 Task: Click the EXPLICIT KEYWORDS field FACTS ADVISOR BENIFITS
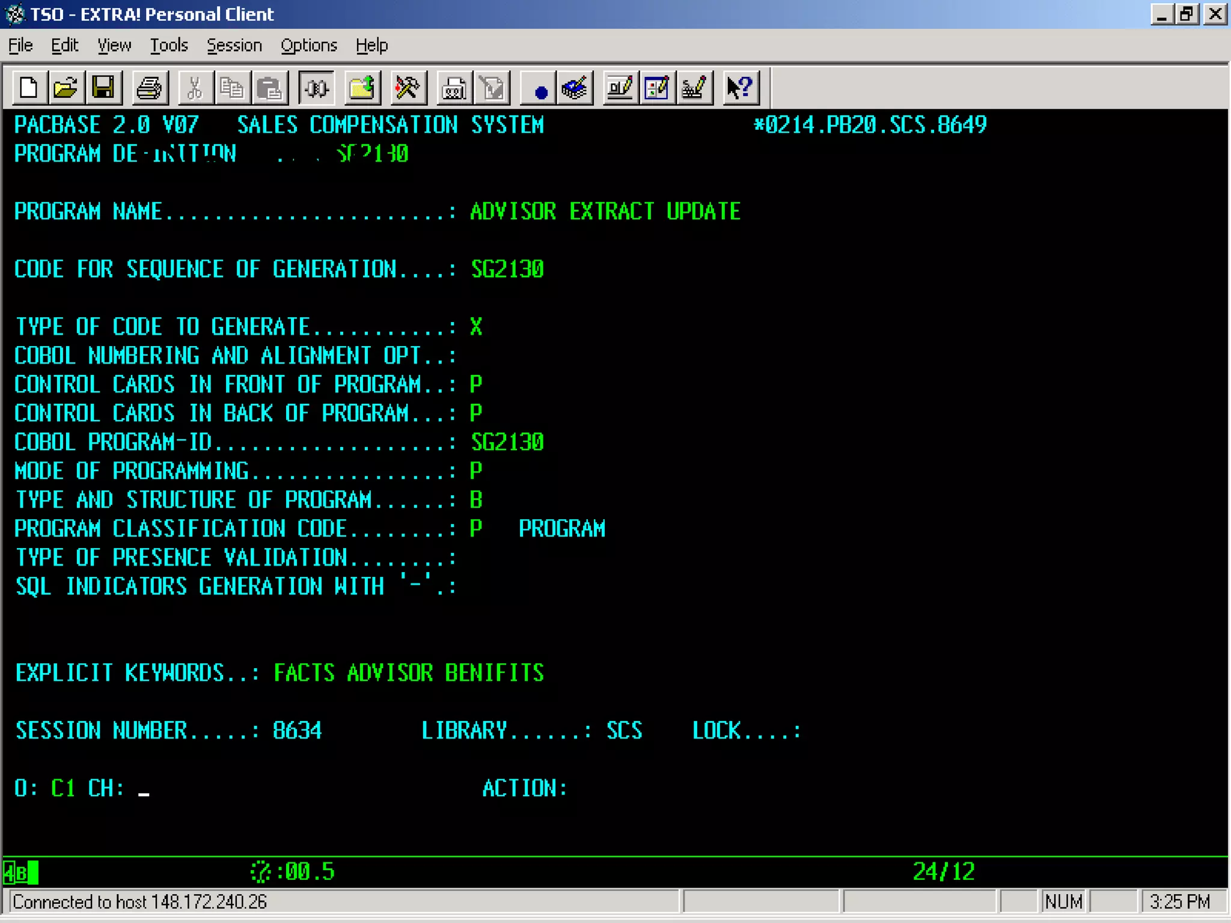click(409, 673)
